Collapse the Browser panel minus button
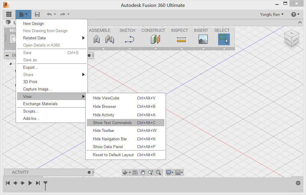 (89, 55)
